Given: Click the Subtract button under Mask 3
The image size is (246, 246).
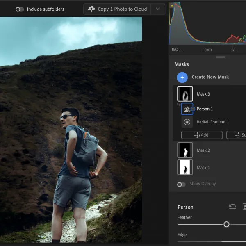Looking at the screenshot, I should click(236, 135).
